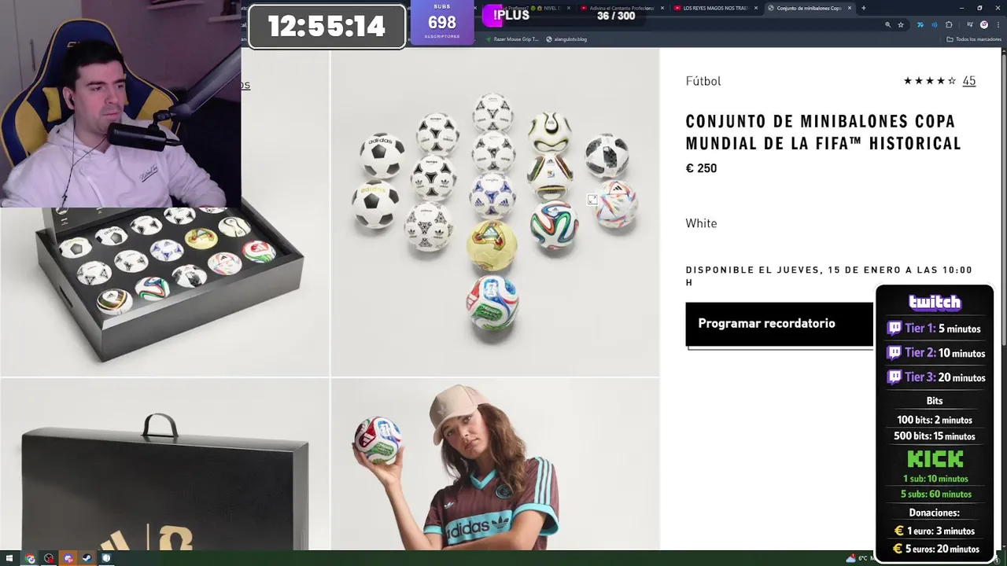Switch to Adivina el Cantante Profesional tab
The height and width of the screenshot is (566, 1007).
620,8
